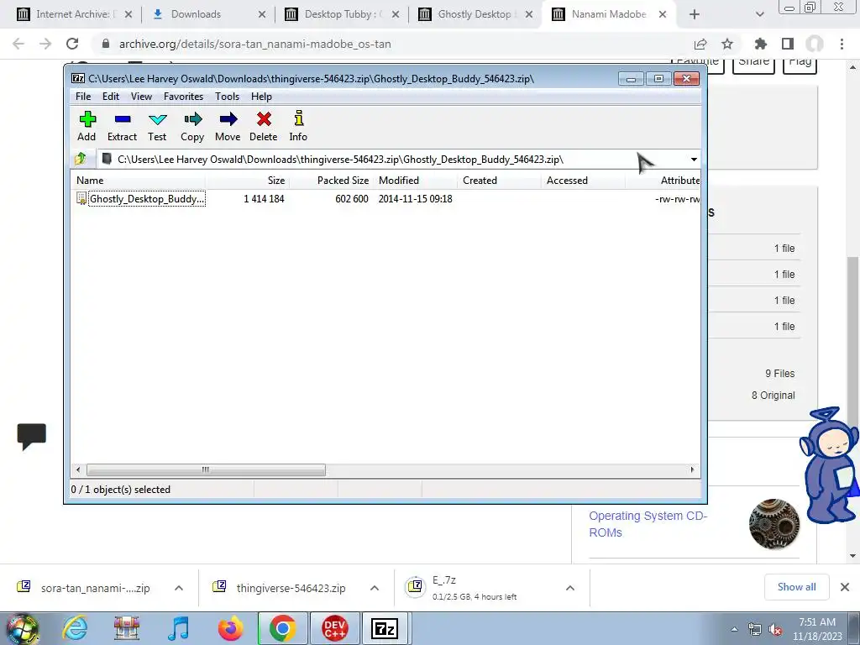Sort by the Created column
Screen dimensions: 860x645
(x=499, y=181)
